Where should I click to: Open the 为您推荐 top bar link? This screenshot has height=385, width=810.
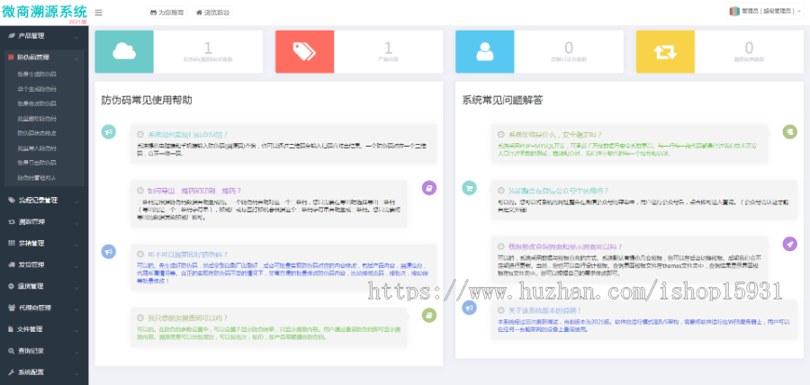(166, 13)
